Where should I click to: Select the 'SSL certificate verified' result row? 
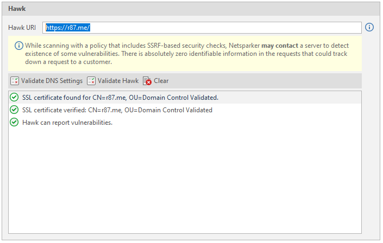pos(117,110)
